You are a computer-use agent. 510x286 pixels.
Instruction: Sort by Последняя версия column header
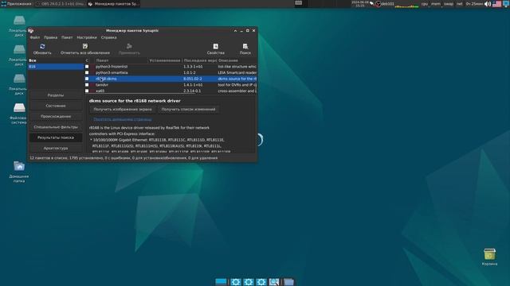(200, 60)
